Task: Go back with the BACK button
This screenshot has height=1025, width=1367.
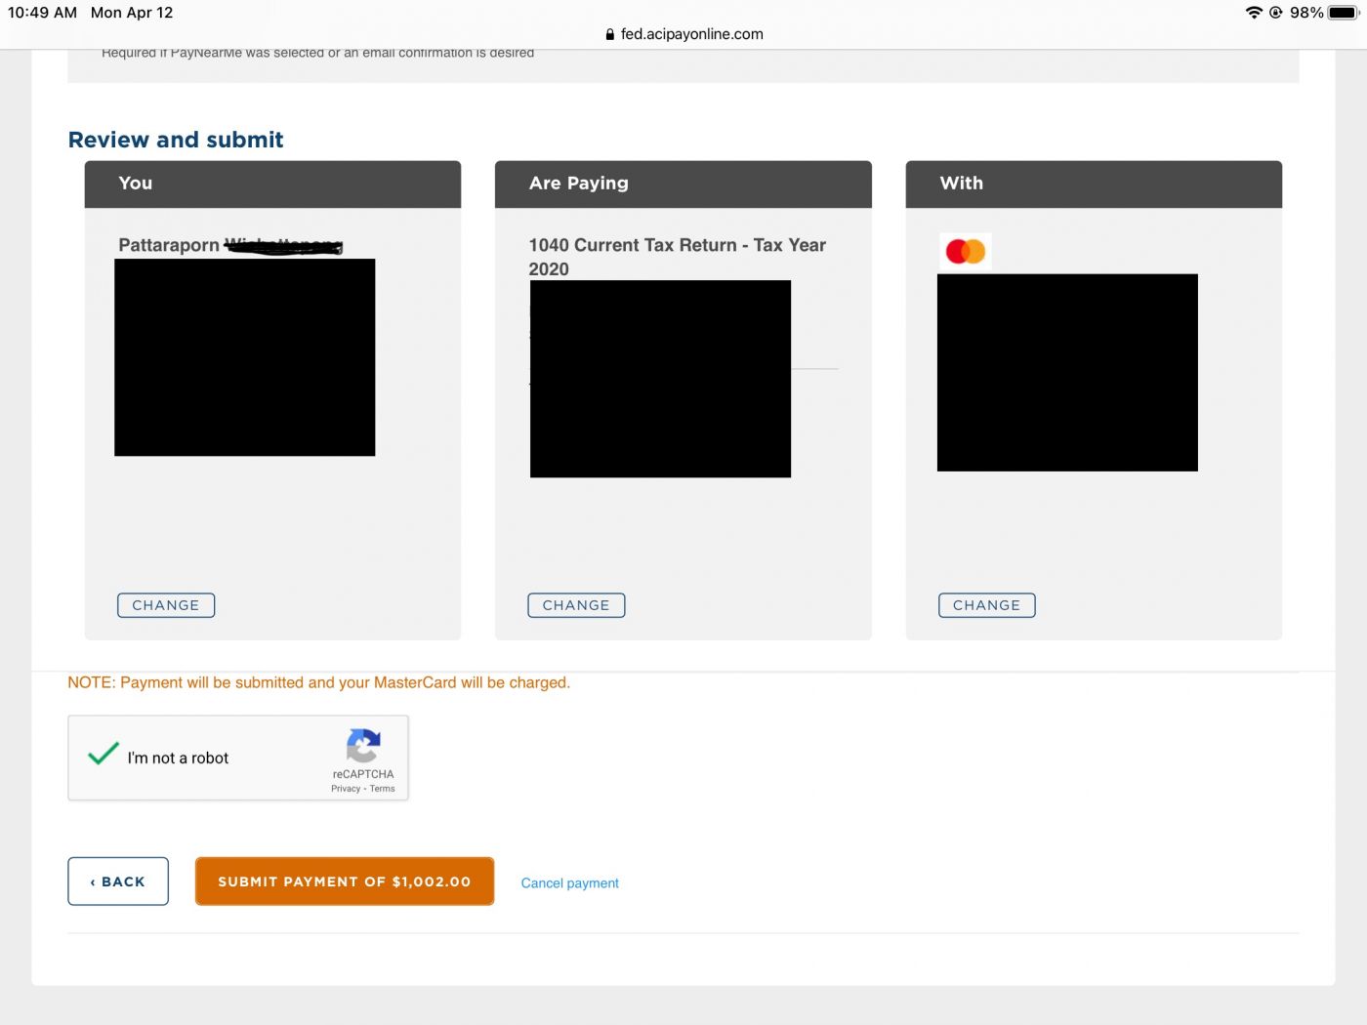Action: (x=118, y=881)
